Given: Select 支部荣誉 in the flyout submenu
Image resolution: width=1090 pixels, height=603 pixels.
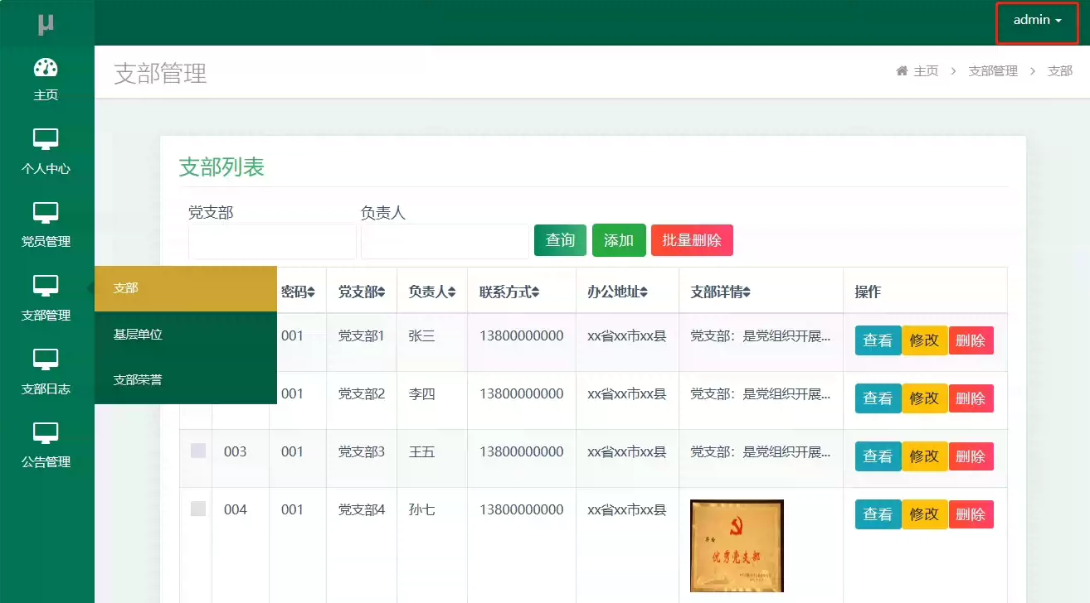Looking at the screenshot, I should [x=186, y=380].
